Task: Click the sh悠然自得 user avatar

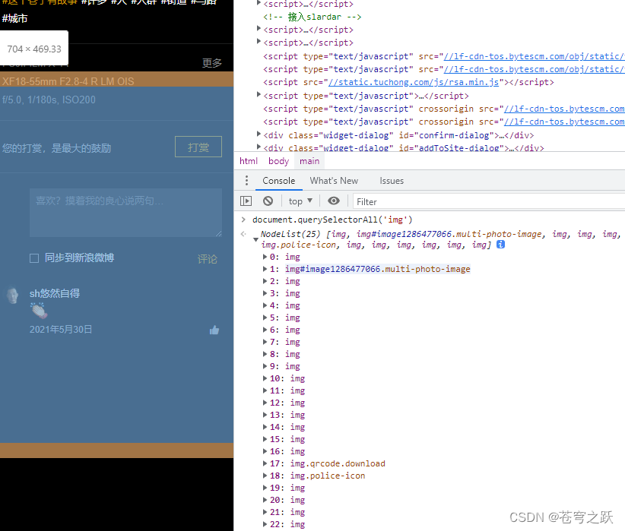Action: tap(13, 296)
